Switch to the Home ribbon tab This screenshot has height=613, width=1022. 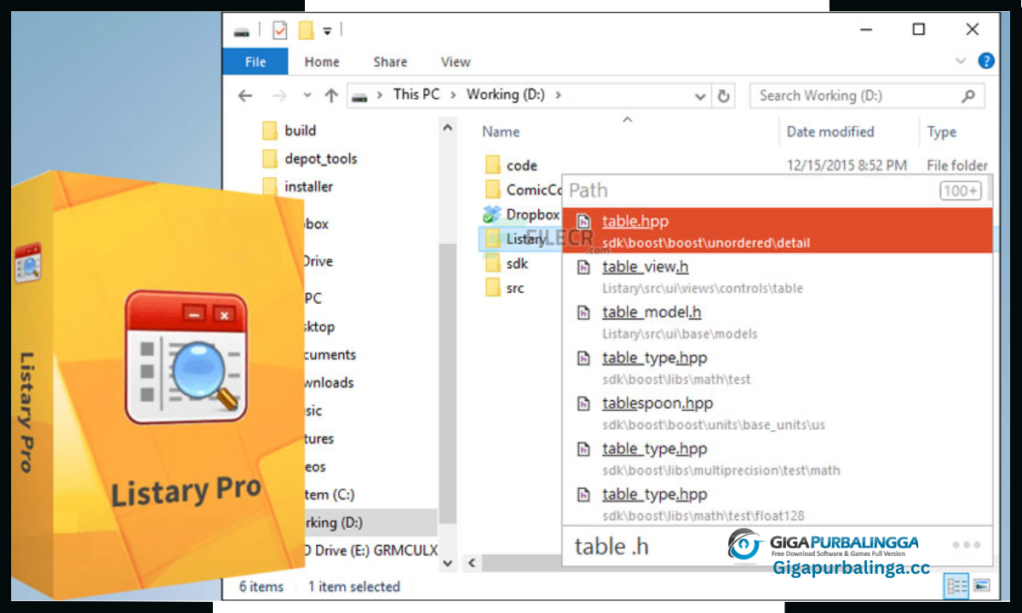(322, 61)
